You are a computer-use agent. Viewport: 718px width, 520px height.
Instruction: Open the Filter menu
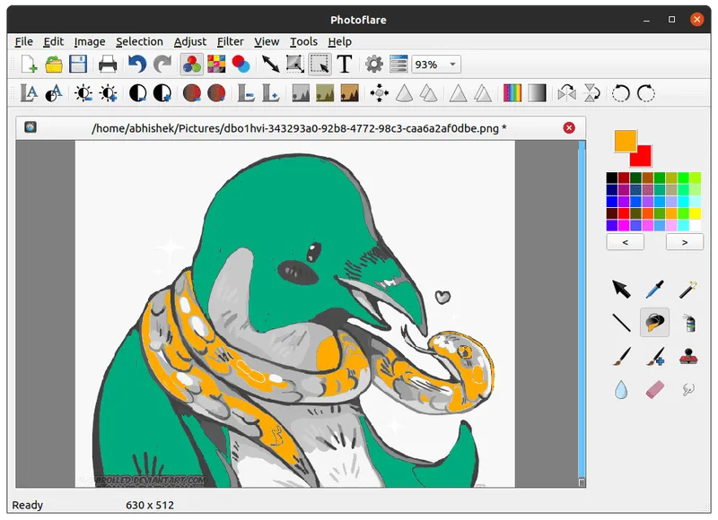tap(230, 41)
